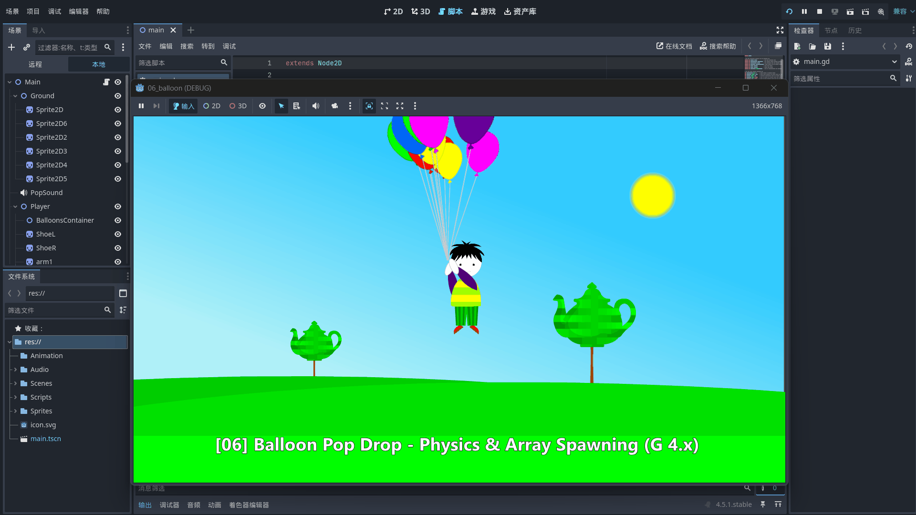Open the main.gd resource dropdown in inspector
Viewport: 916px width, 515px height.
[894, 62]
